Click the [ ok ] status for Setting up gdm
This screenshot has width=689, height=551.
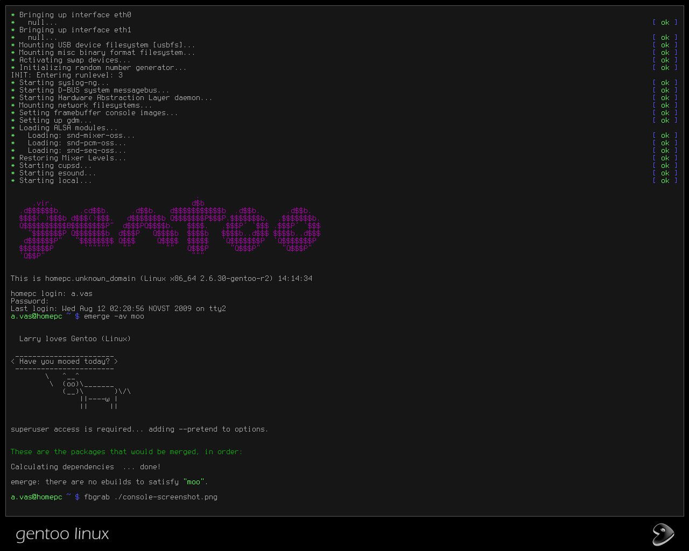point(665,121)
